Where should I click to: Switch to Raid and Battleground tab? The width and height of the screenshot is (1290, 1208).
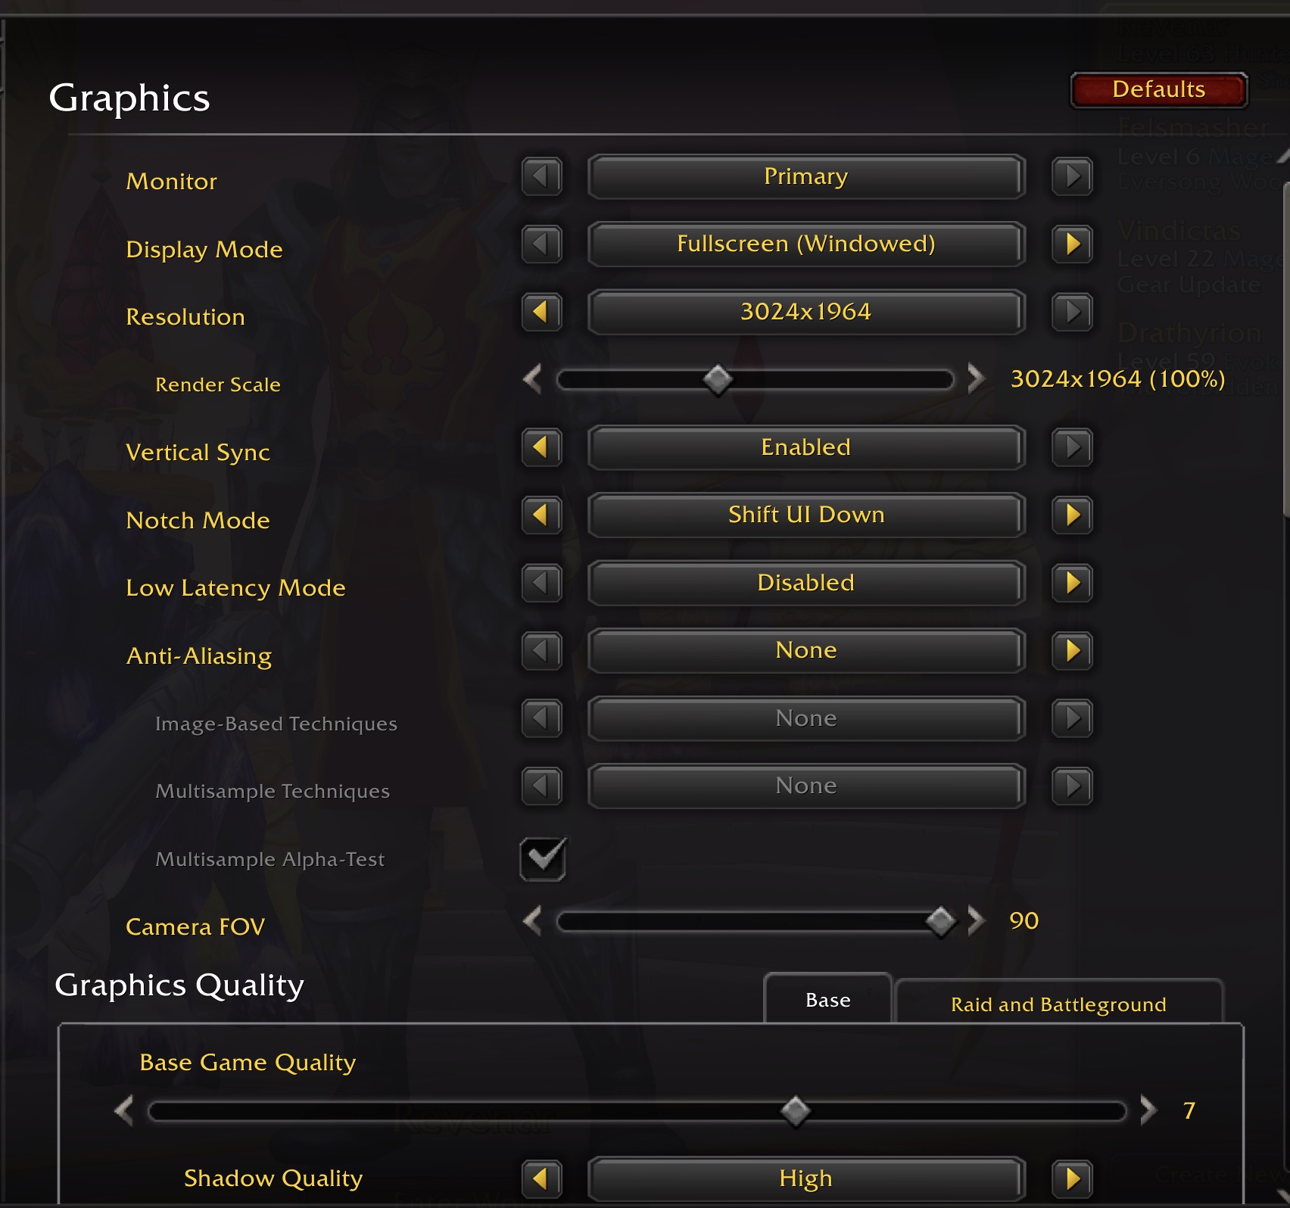click(1058, 1002)
